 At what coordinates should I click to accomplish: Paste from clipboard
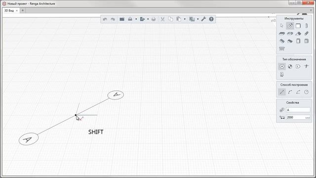[x=179, y=19]
